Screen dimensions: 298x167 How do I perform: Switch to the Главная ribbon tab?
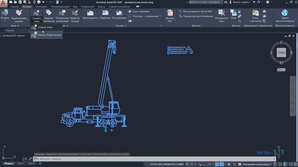tap(15, 7)
